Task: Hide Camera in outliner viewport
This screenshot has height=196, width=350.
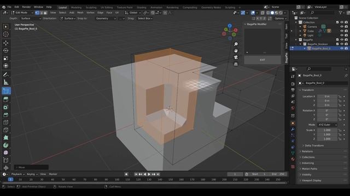Action: pyautogui.click(x=342, y=27)
